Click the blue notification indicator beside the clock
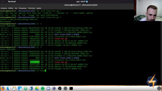 pos(87,2)
